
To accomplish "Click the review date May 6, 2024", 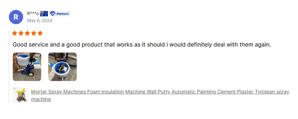I will tap(40, 21).
